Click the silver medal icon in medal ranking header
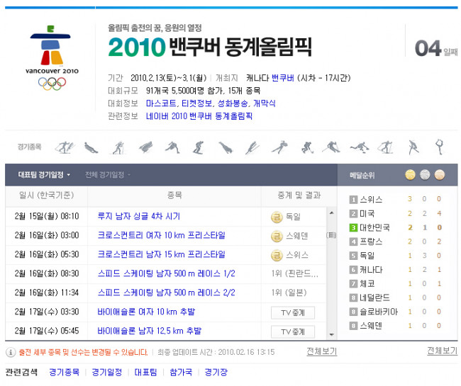 (x=425, y=175)
